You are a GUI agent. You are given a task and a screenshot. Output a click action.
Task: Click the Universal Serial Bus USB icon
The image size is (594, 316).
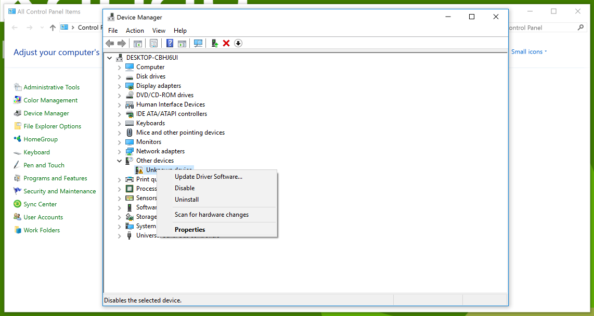point(130,235)
